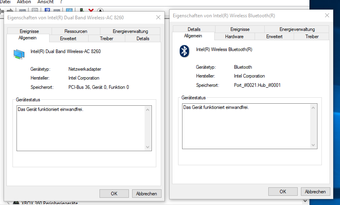Click scroll-up arrow in Bluetooth status box

click(313, 108)
